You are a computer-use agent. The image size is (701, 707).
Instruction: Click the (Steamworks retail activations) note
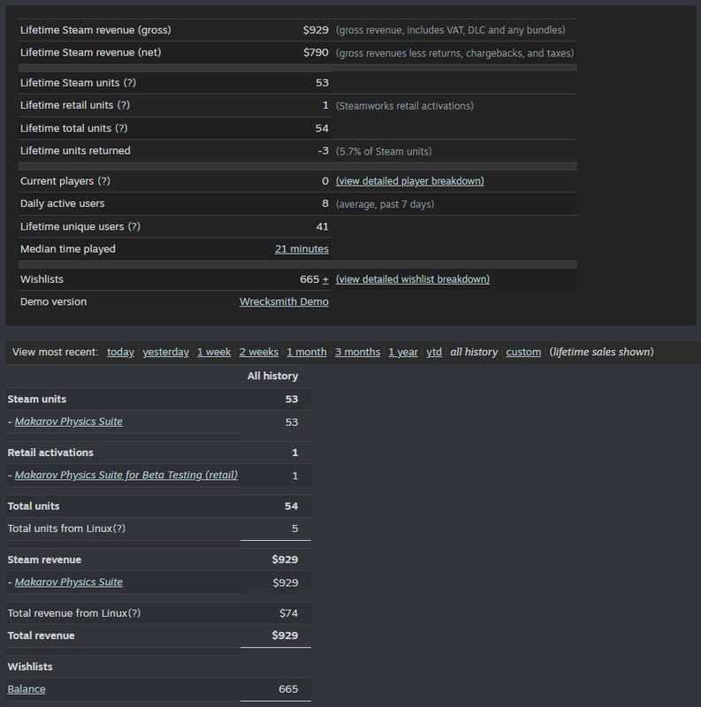click(405, 106)
